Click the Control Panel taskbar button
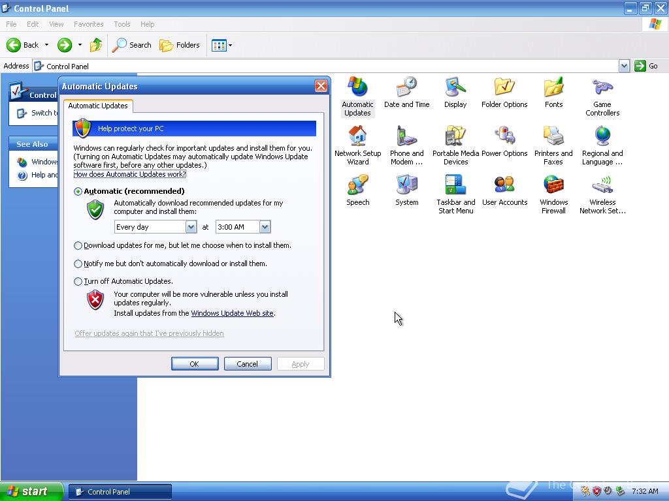The height and width of the screenshot is (501, 669). click(x=120, y=492)
